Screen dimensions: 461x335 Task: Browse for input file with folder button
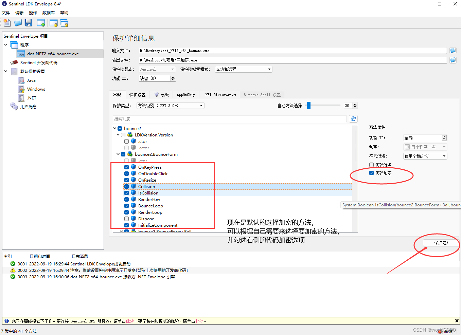pyautogui.click(x=453, y=51)
